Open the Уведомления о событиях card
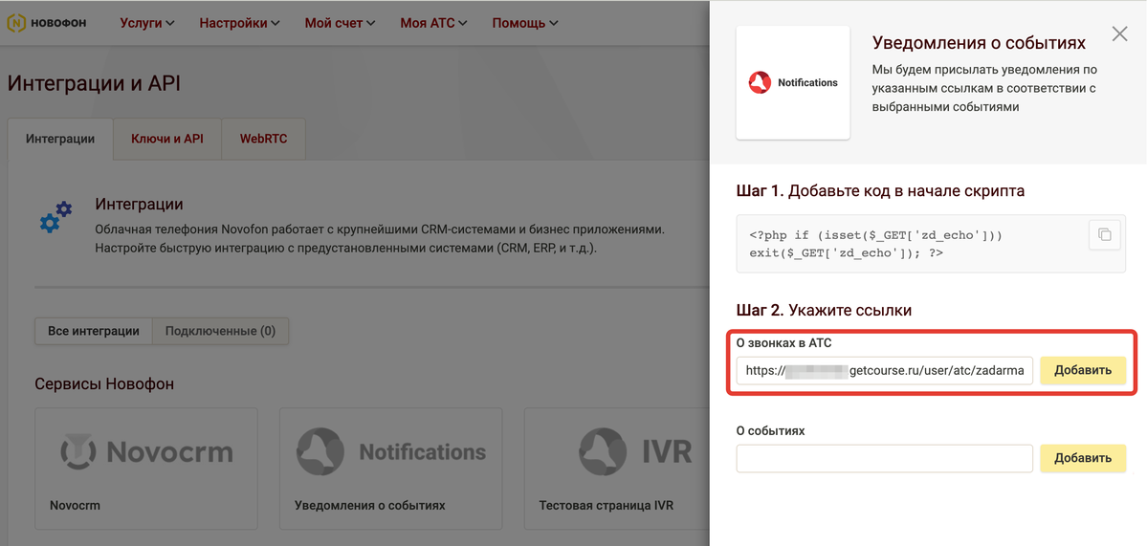This screenshot has width=1147, height=546. click(390, 469)
